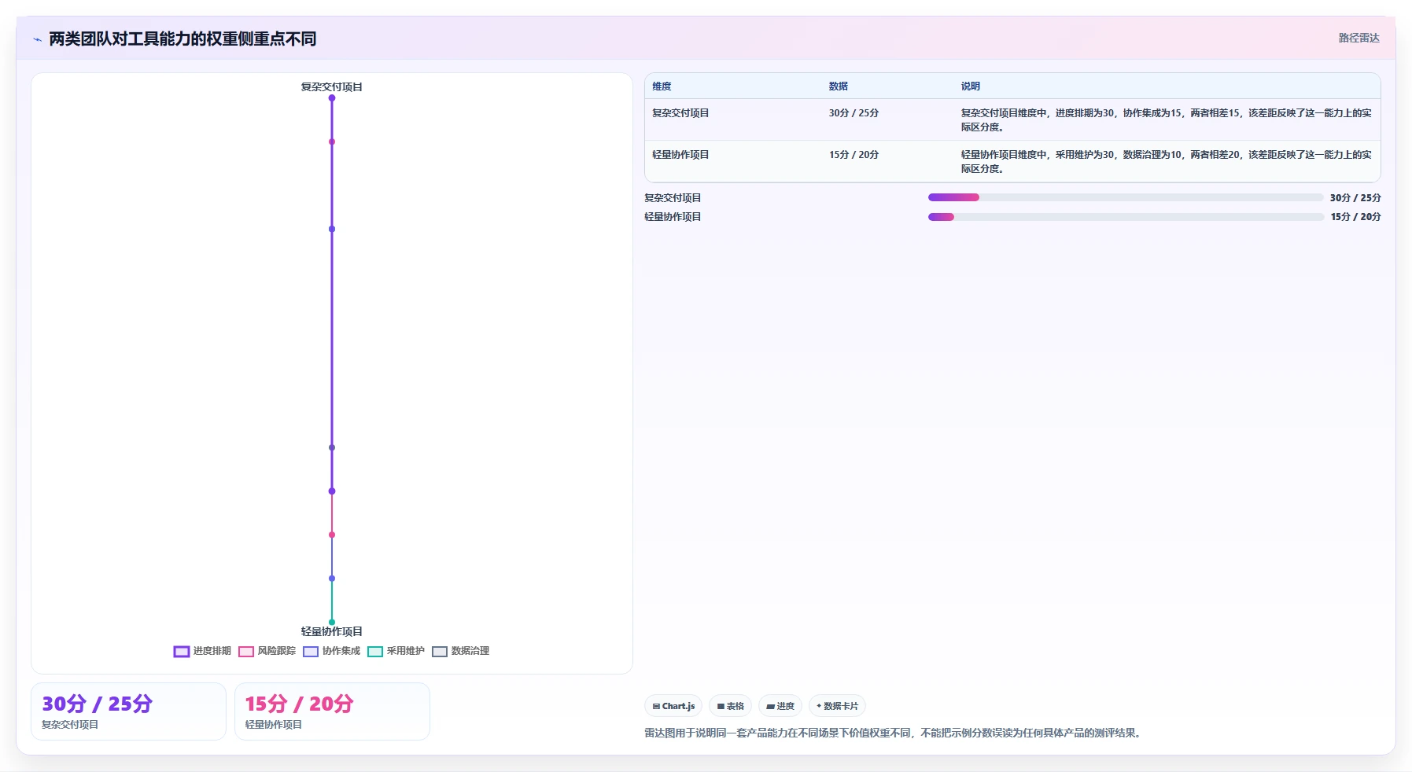Open the 15分 / 20分 data card
The height and width of the screenshot is (772, 1412).
[x=332, y=711]
